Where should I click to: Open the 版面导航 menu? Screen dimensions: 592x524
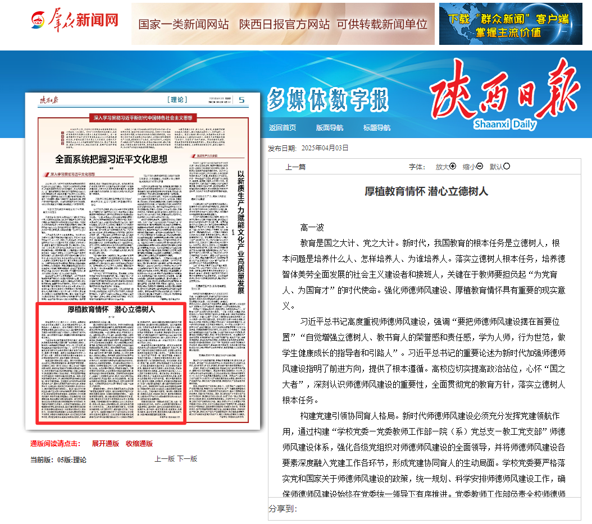coord(330,127)
